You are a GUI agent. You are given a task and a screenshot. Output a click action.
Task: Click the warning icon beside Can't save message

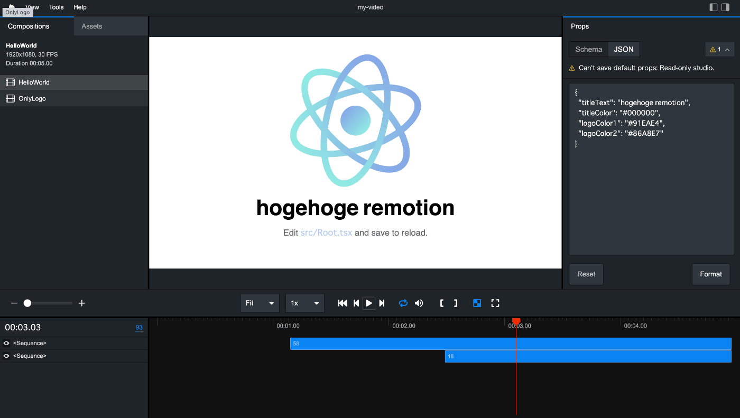click(x=572, y=68)
